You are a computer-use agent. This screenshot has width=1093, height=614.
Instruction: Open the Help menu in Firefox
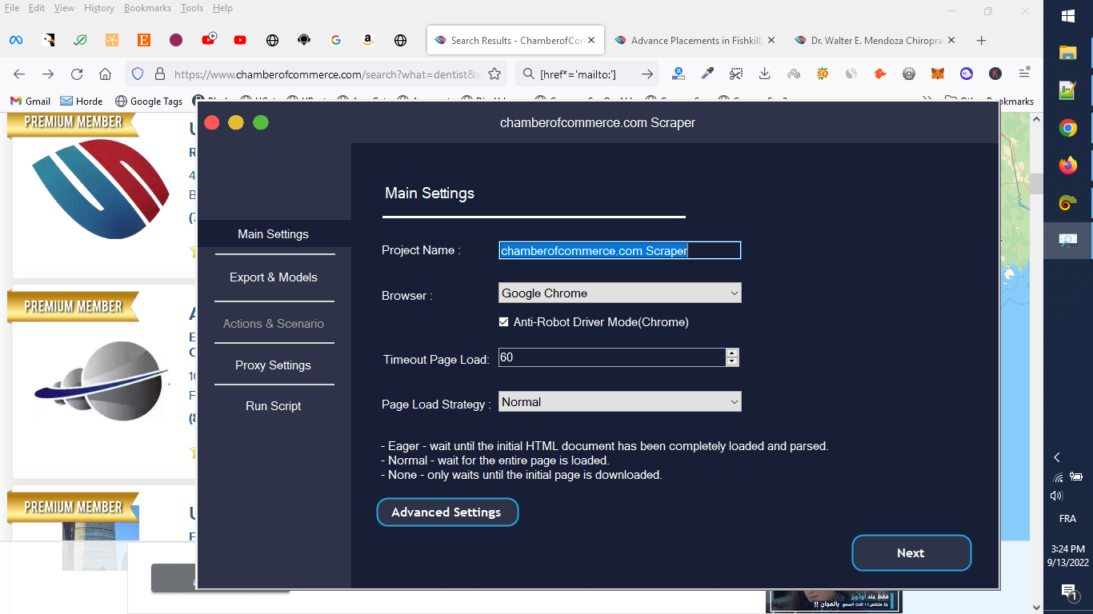tap(222, 8)
